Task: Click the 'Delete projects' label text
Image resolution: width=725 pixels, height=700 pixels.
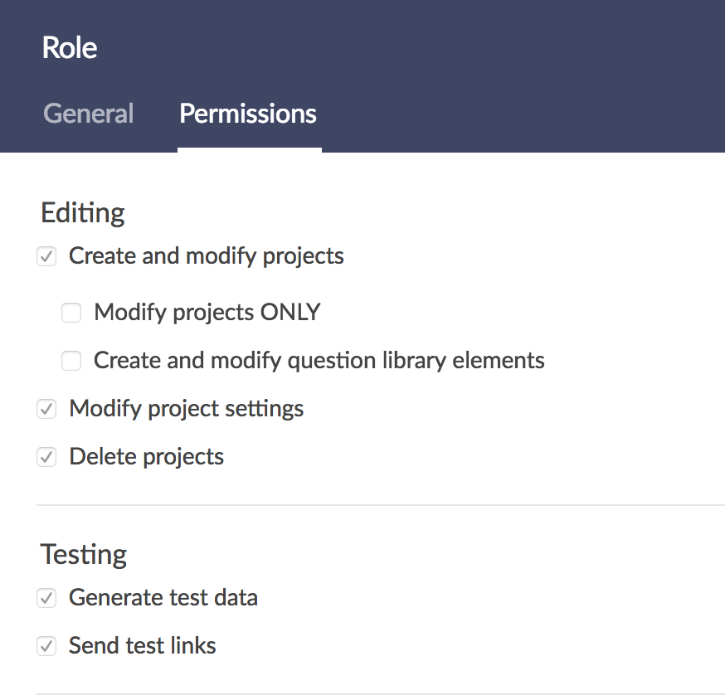Action: [146, 457]
